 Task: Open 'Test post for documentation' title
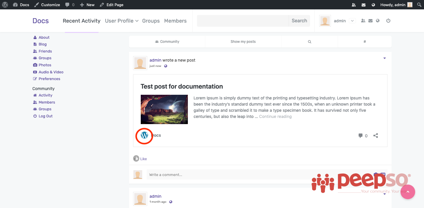point(182,87)
